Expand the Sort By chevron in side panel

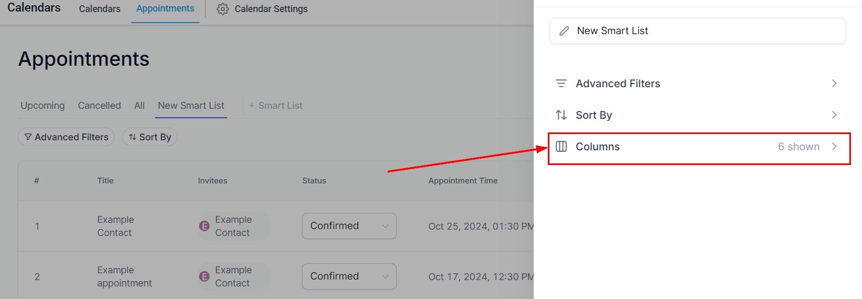834,115
